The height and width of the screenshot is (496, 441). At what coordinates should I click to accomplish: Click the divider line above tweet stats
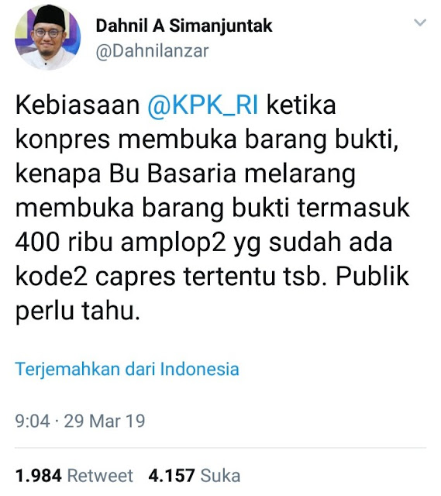pyautogui.click(x=220, y=448)
